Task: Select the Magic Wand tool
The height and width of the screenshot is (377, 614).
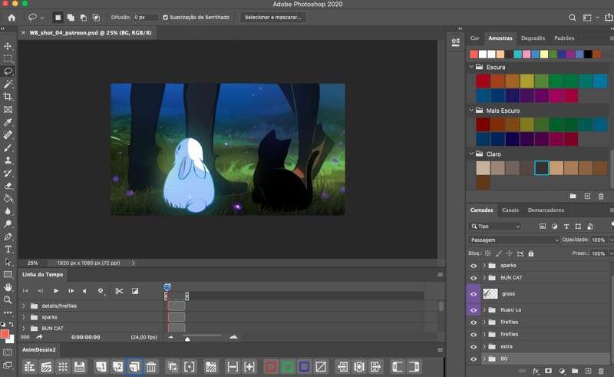Action: 8,84
